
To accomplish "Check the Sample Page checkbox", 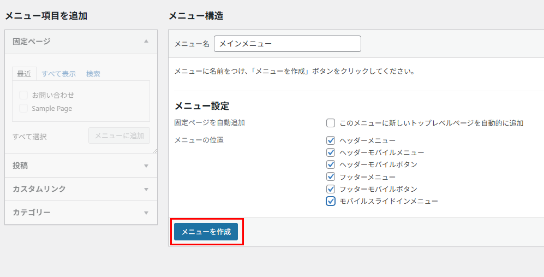I will 23,108.
